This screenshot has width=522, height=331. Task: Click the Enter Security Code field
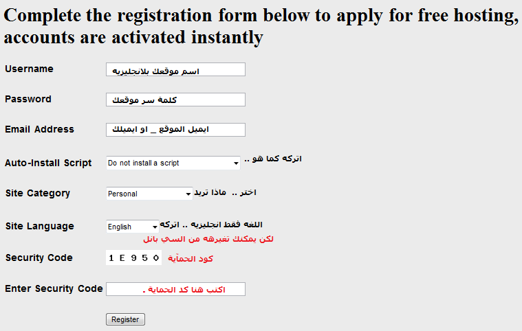click(175, 289)
